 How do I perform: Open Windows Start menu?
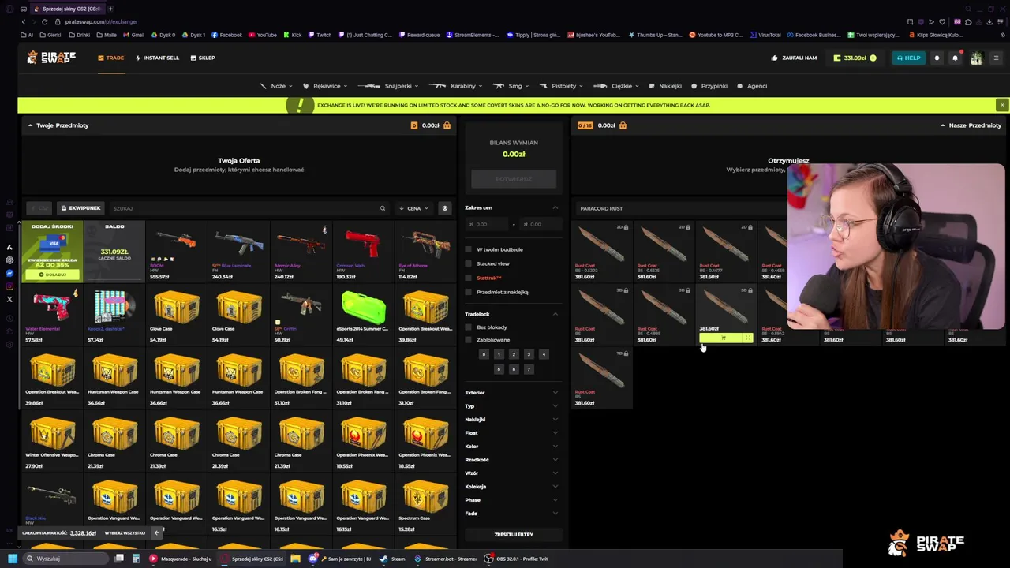pyautogui.click(x=13, y=559)
